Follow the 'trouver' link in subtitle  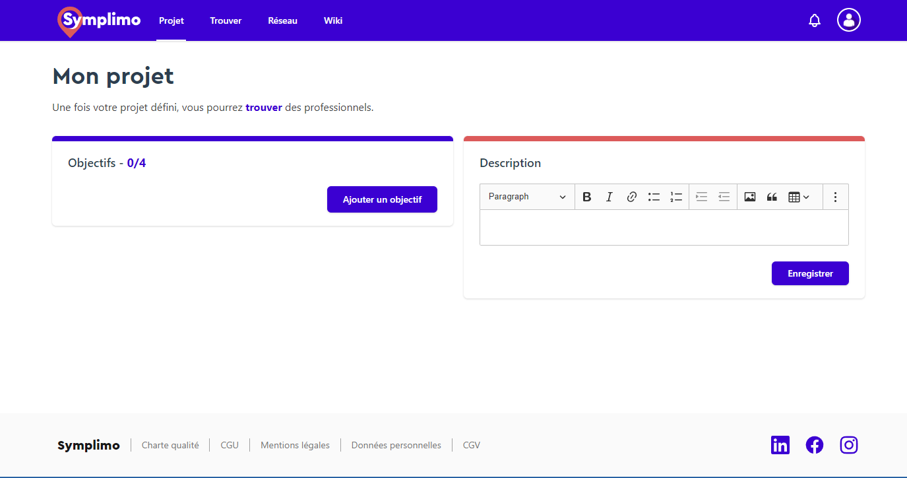pyautogui.click(x=264, y=107)
